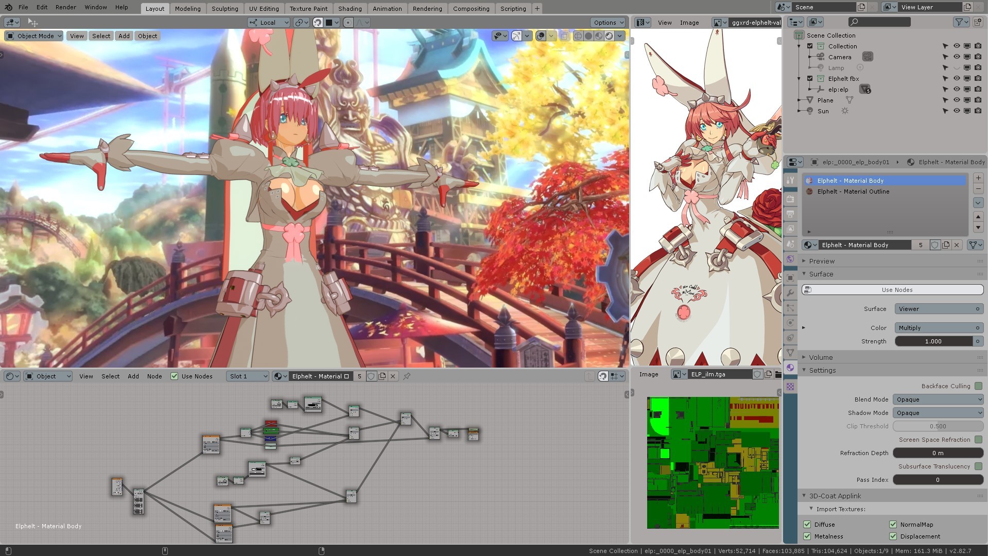Image resolution: width=988 pixels, height=556 pixels.
Task: Enable rendered viewport shading mode
Action: 609,36
